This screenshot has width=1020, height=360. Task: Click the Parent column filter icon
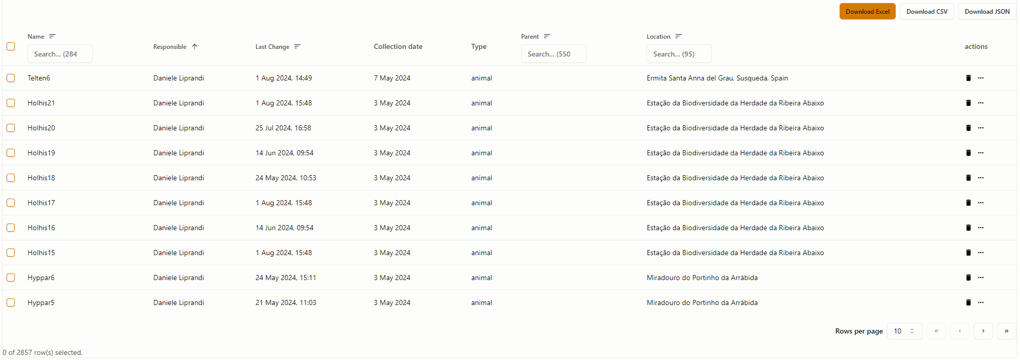(547, 36)
